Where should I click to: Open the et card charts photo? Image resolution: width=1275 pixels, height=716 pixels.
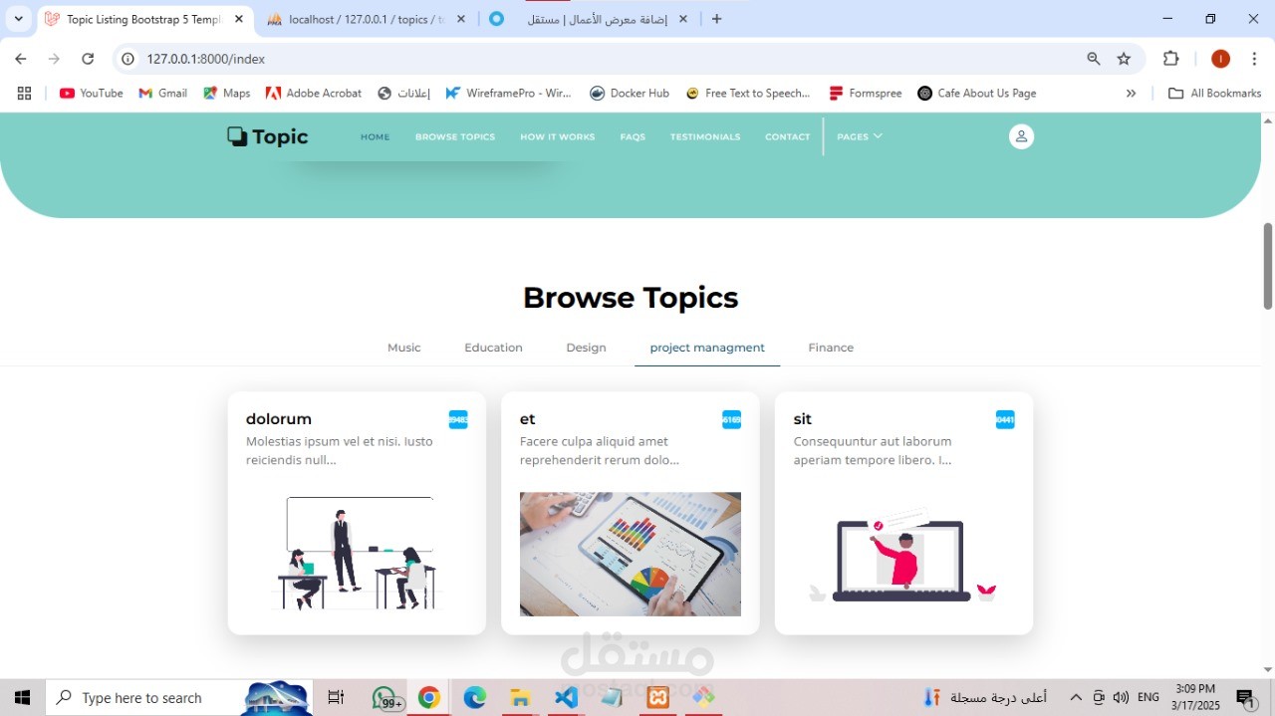pos(631,554)
